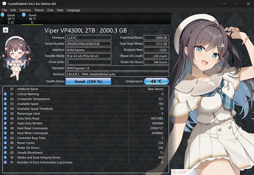The image size is (254, 175).
Task: Click the Total Host Reads value box
Action: pos(156,38)
